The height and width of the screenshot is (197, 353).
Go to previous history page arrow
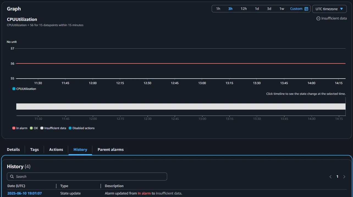pyautogui.click(x=330, y=177)
